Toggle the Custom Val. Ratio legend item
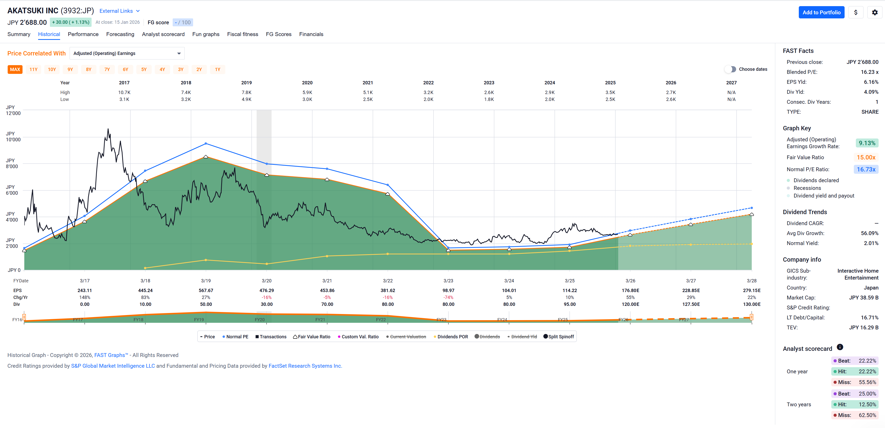This screenshot has width=885, height=428. click(358, 337)
